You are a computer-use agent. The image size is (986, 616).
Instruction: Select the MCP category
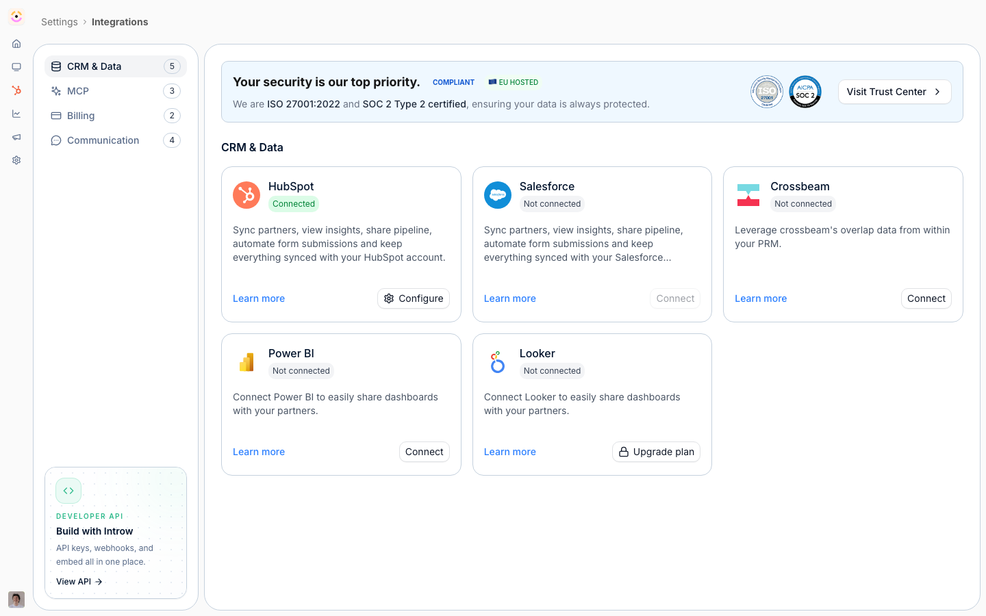pos(116,91)
